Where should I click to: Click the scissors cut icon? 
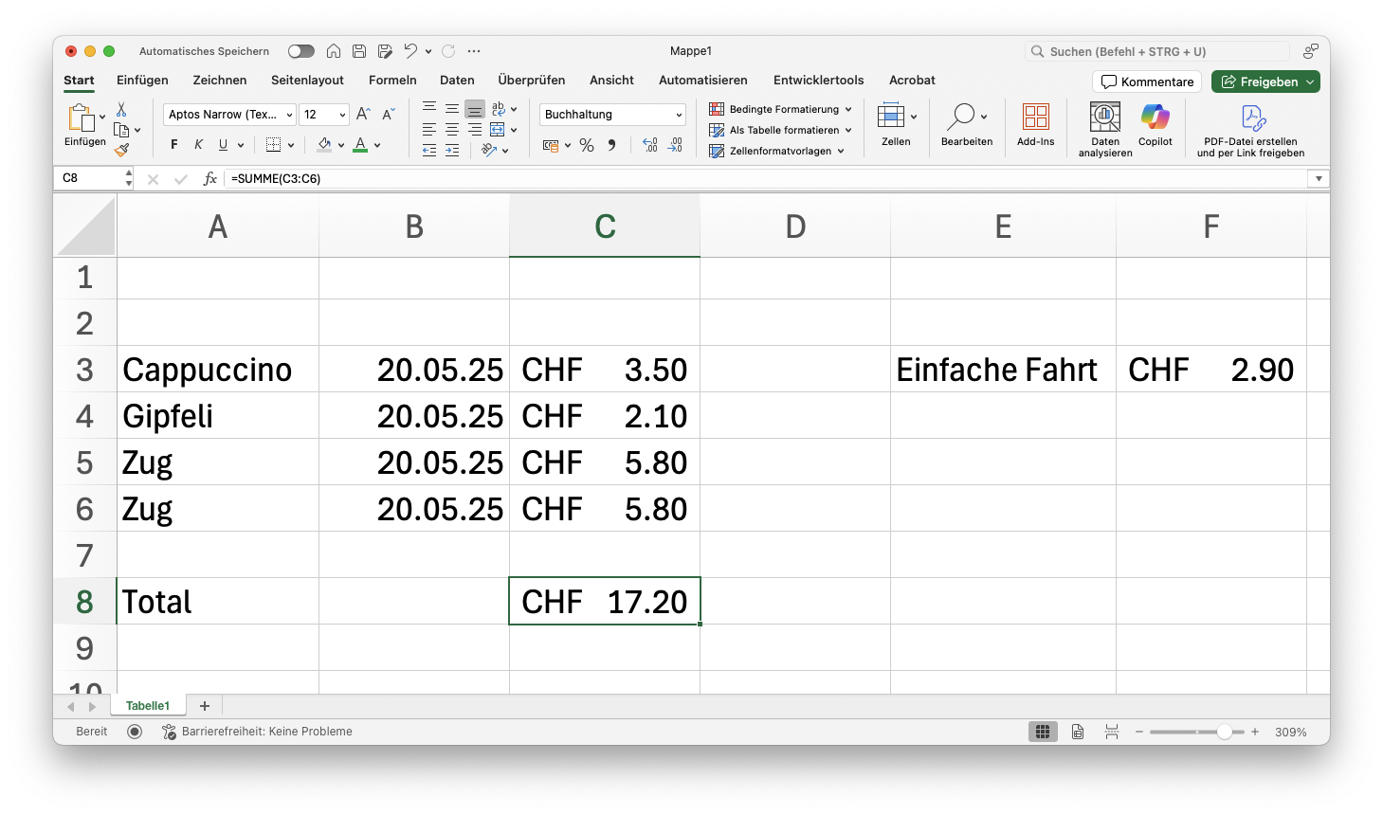coord(121,110)
